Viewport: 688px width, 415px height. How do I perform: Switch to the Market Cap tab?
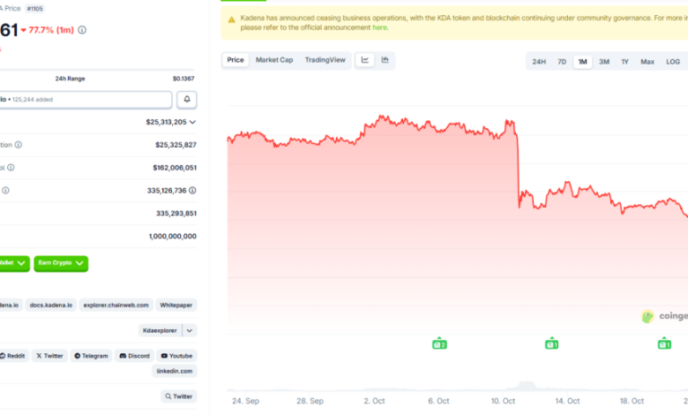pyautogui.click(x=274, y=60)
